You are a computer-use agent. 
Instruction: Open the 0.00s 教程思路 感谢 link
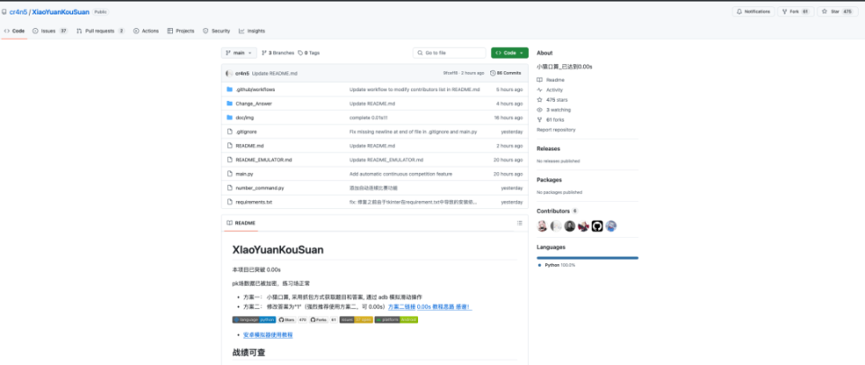click(x=444, y=306)
